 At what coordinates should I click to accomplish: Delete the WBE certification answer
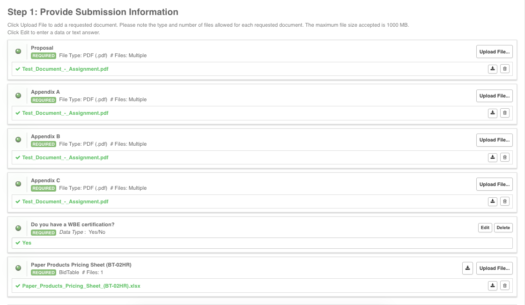(x=503, y=227)
